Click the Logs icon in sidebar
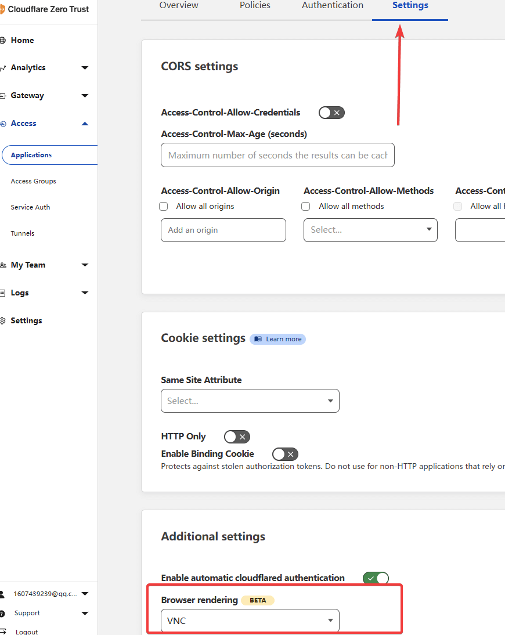The image size is (505, 635). tap(3, 293)
